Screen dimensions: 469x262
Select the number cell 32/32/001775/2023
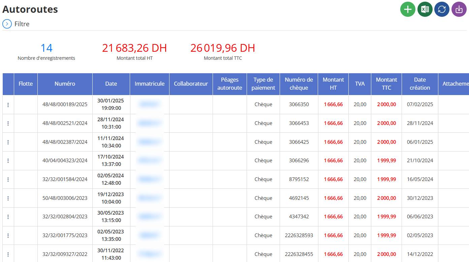[65, 235]
